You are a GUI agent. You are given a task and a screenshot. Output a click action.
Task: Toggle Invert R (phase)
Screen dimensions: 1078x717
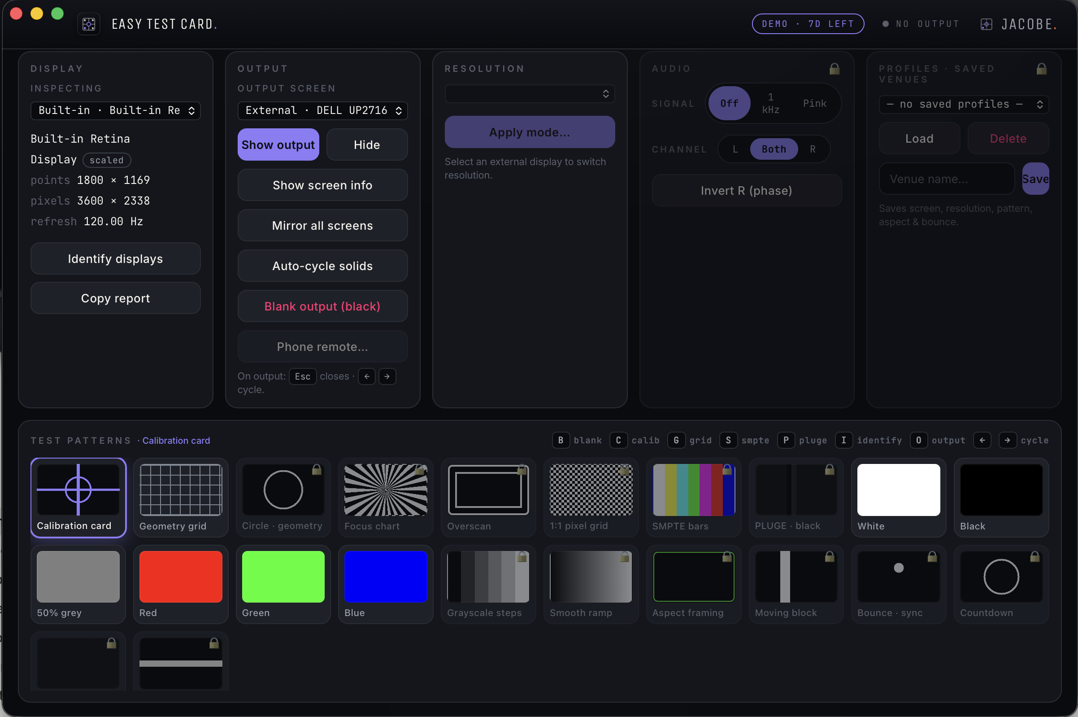(x=746, y=190)
